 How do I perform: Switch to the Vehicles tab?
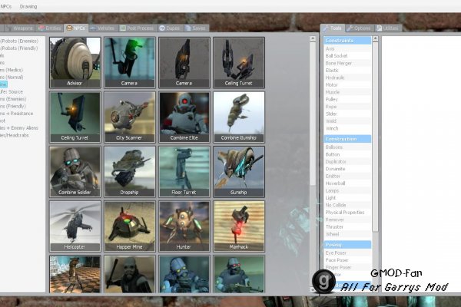(x=103, y=28)
